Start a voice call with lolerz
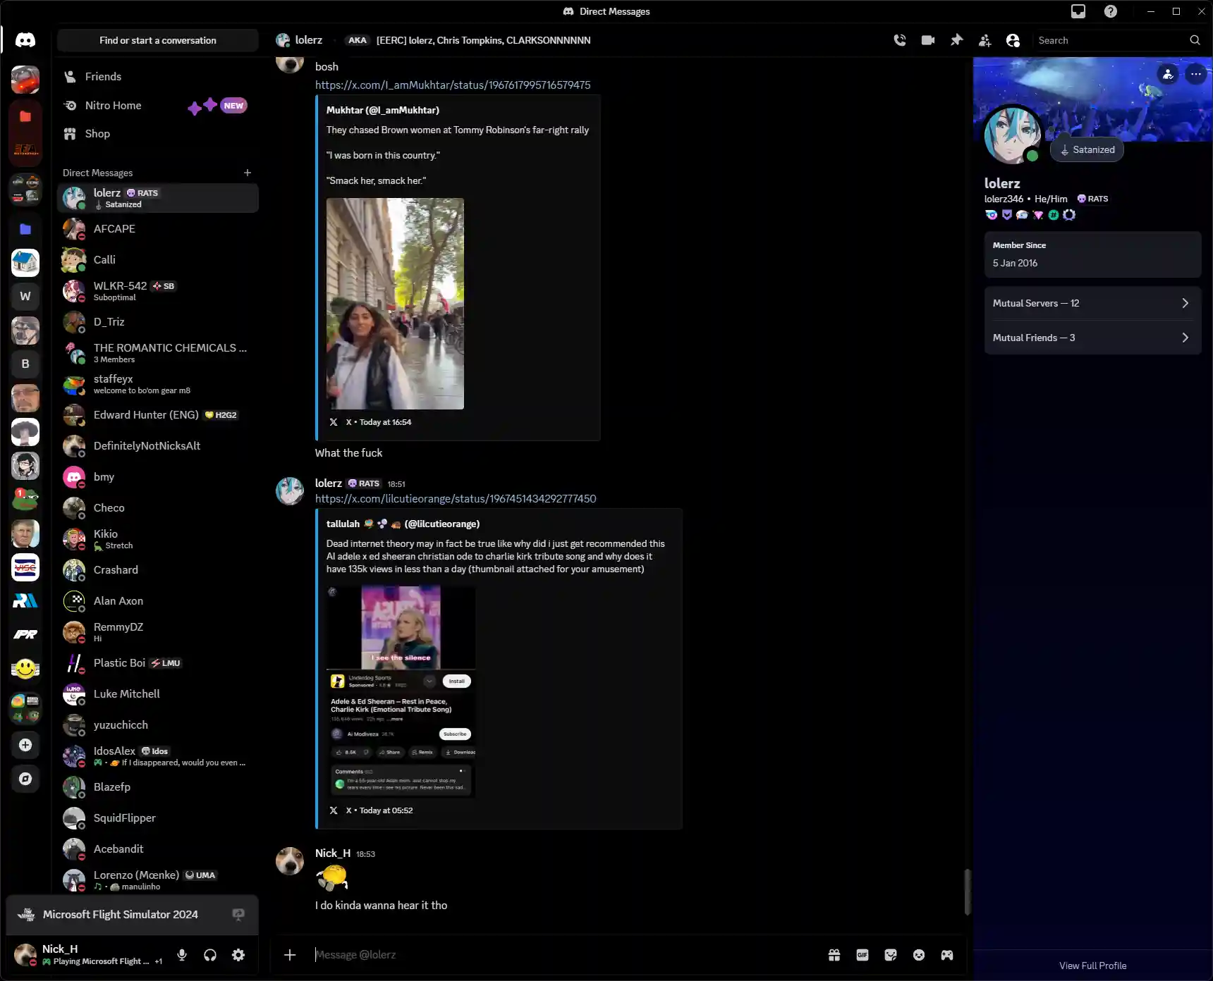This screenshot has width=1213, height=981. (x=900, y=40)
